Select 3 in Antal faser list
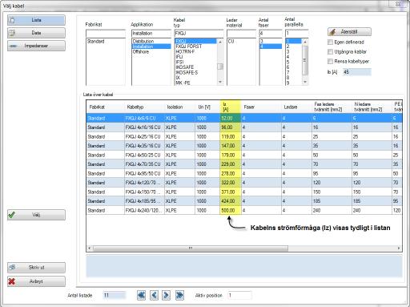 271,42
